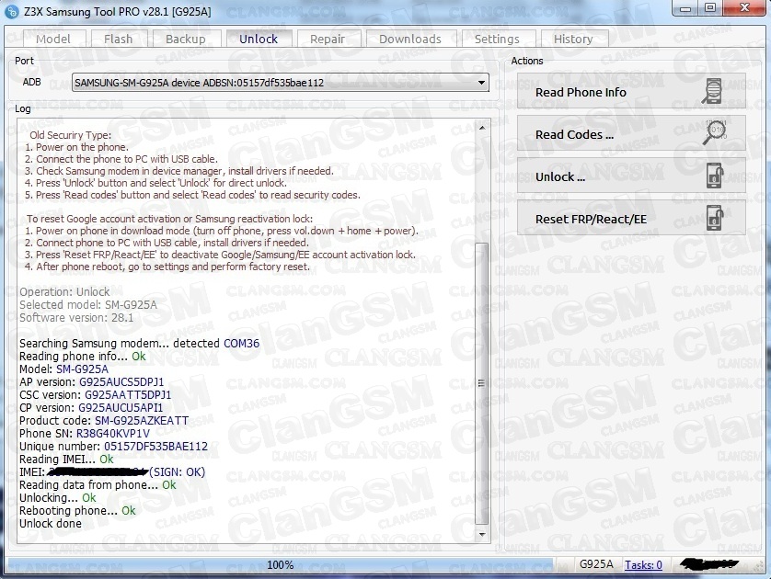Click 'Model: SM-G925A' log line
This screenshot has height=579, width=771.
[x=63, y=369]
